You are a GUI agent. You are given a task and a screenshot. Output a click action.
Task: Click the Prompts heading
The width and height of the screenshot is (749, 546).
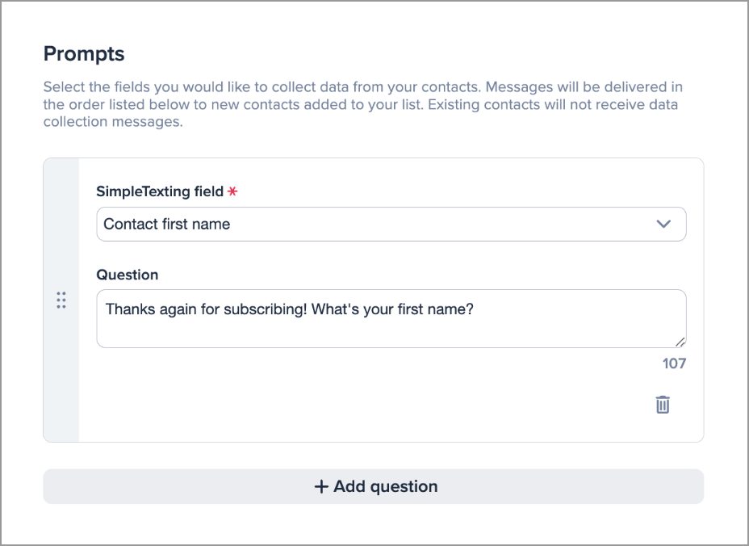(83, 53)
